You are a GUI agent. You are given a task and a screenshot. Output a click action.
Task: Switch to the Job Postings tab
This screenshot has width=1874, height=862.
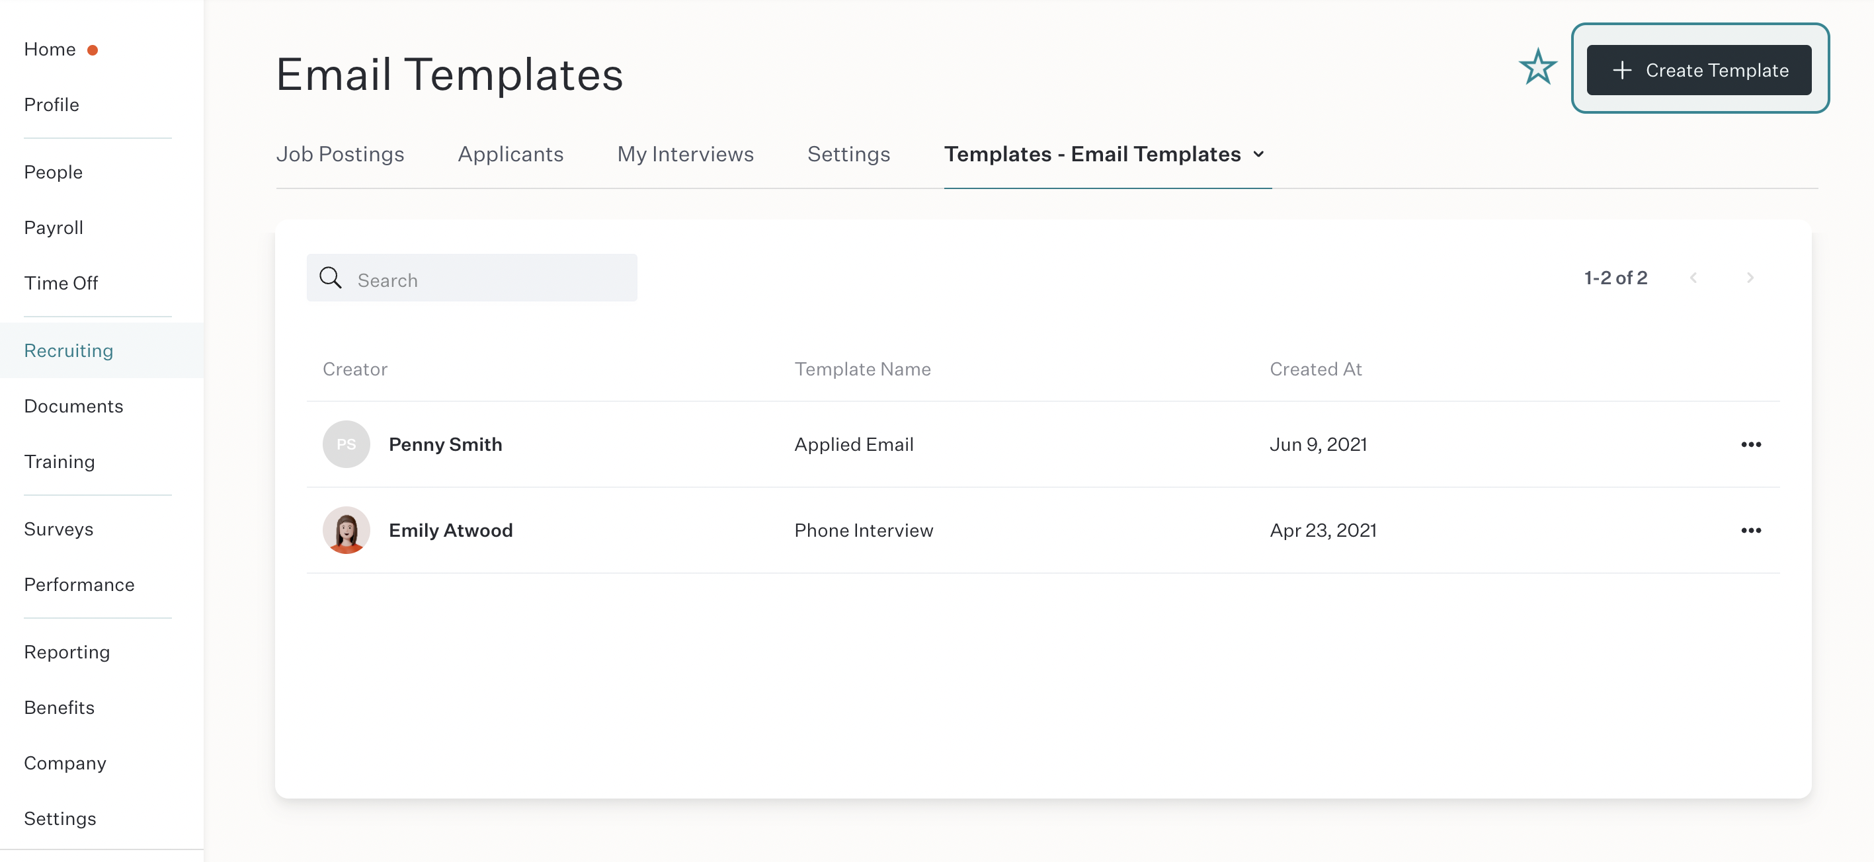pyautogui.click(x=340, y=154)
